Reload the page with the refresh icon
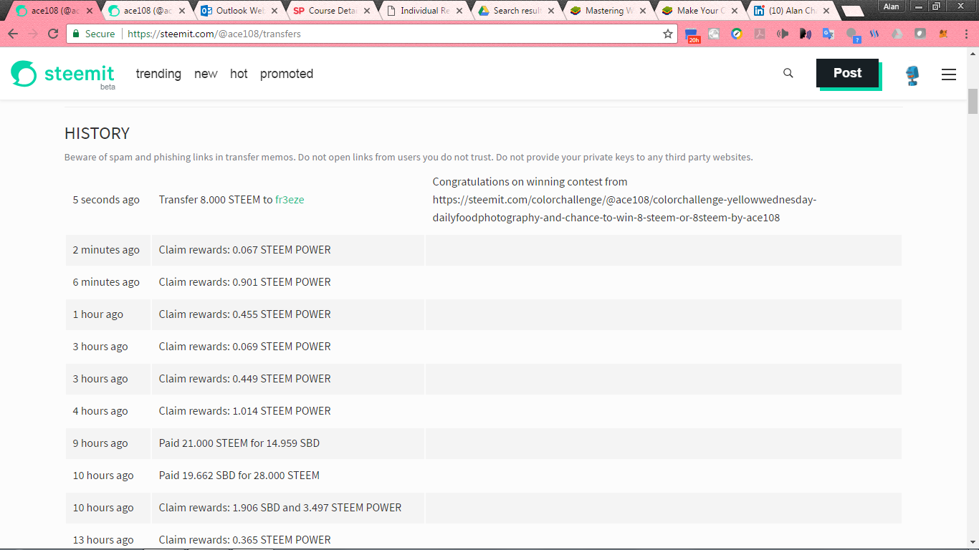 click(x=53, y=34)
